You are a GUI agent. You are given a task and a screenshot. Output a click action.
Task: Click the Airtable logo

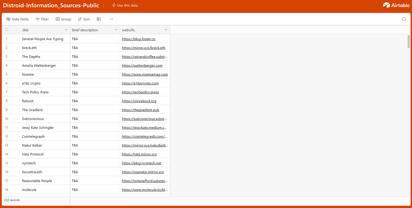396,5
